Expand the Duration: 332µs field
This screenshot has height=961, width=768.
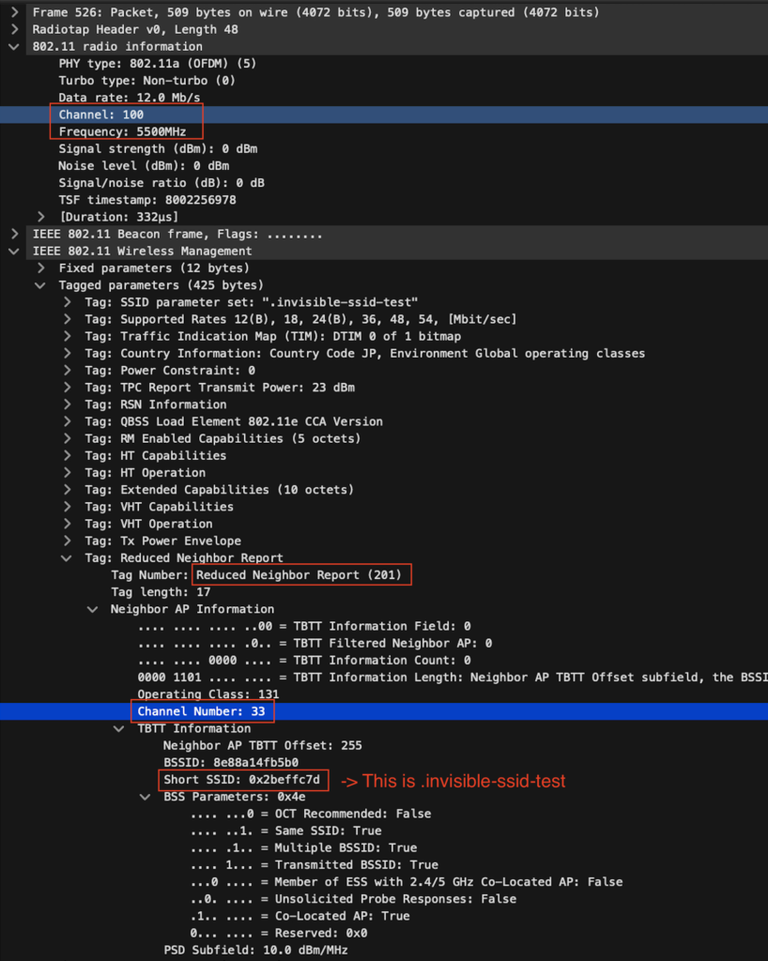point(41,217)
